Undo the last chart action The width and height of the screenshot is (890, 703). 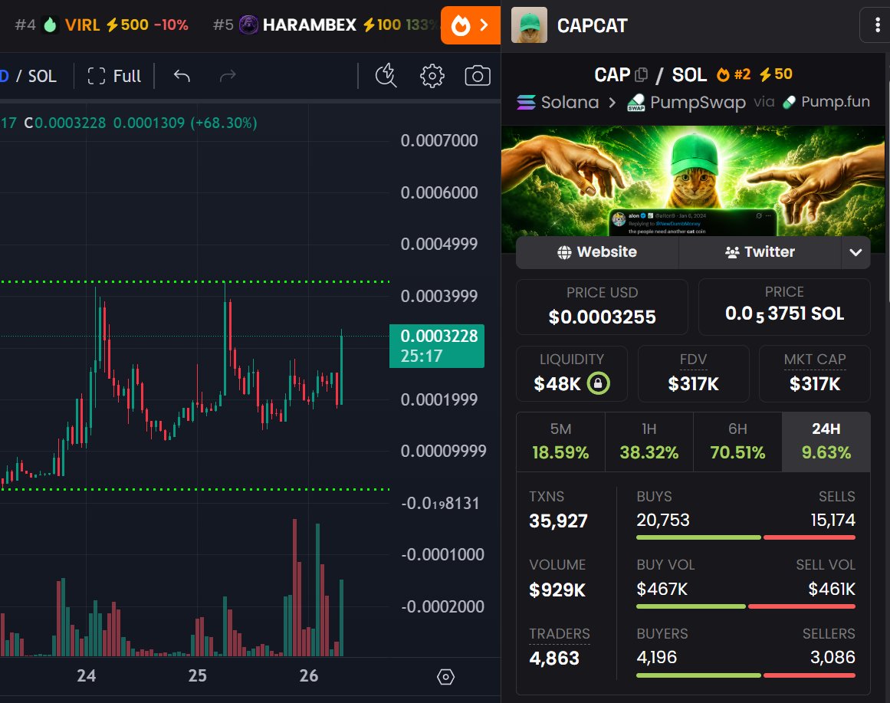coord(182,76)
